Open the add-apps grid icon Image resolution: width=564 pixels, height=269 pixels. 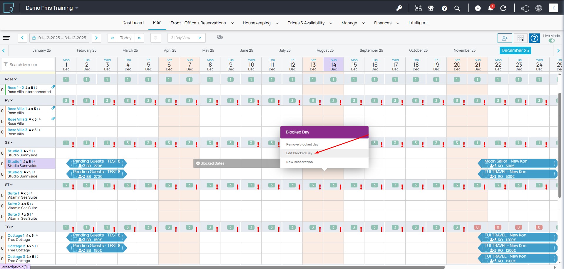(x=418, y=8)
